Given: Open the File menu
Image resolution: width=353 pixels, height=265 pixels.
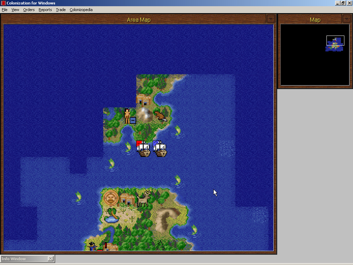Looking at the screenshot, I should (x=4, y=10).
